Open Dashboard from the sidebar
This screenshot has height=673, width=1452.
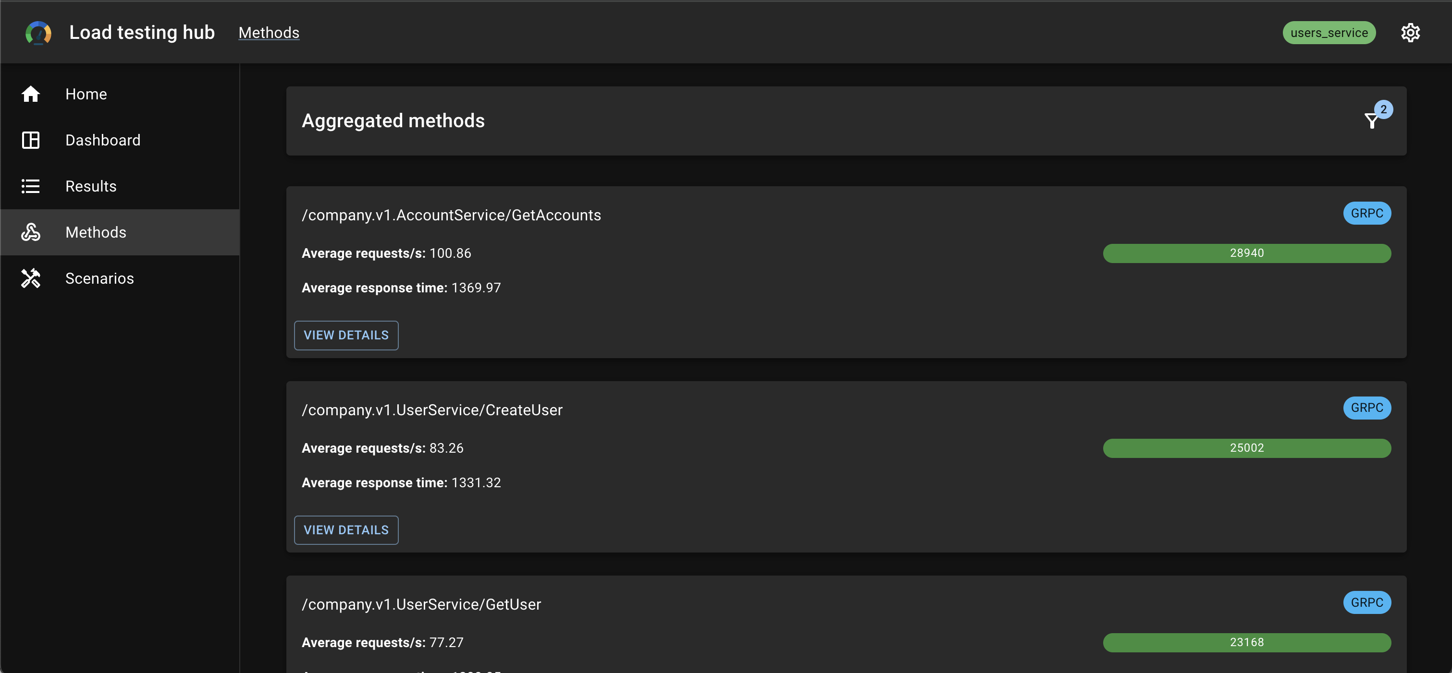click(120, 140)
